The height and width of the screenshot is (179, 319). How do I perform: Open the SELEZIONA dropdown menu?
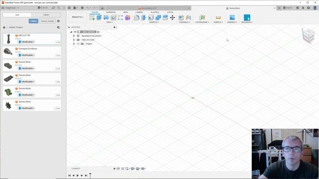(247, 22)
